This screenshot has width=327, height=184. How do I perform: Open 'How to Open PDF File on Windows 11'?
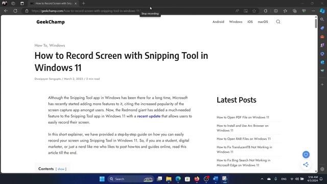click(x=243, y=117)
